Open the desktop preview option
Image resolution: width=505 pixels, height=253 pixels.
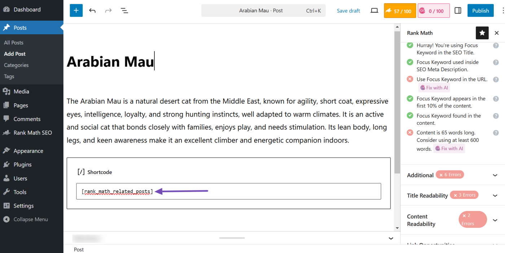click(x=374, y=10)
